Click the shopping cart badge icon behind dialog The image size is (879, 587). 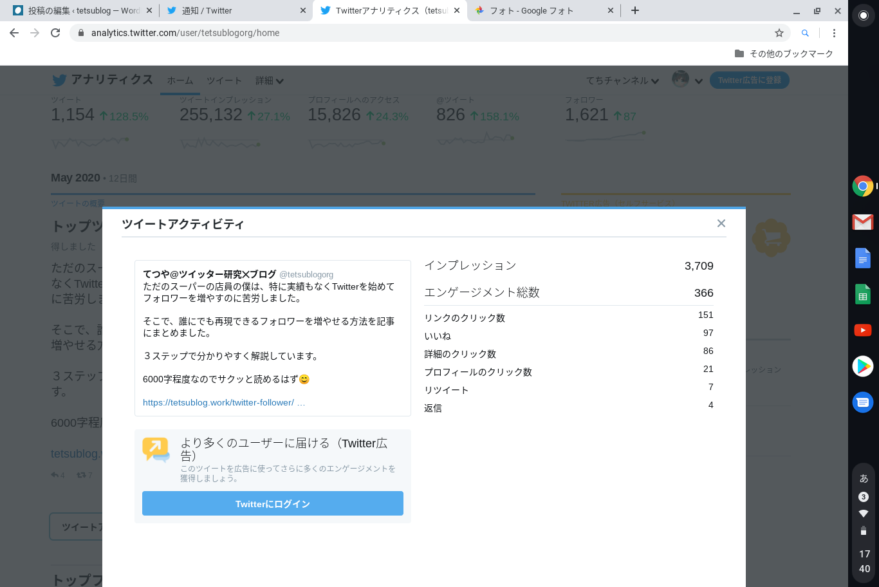coord(771,238)
